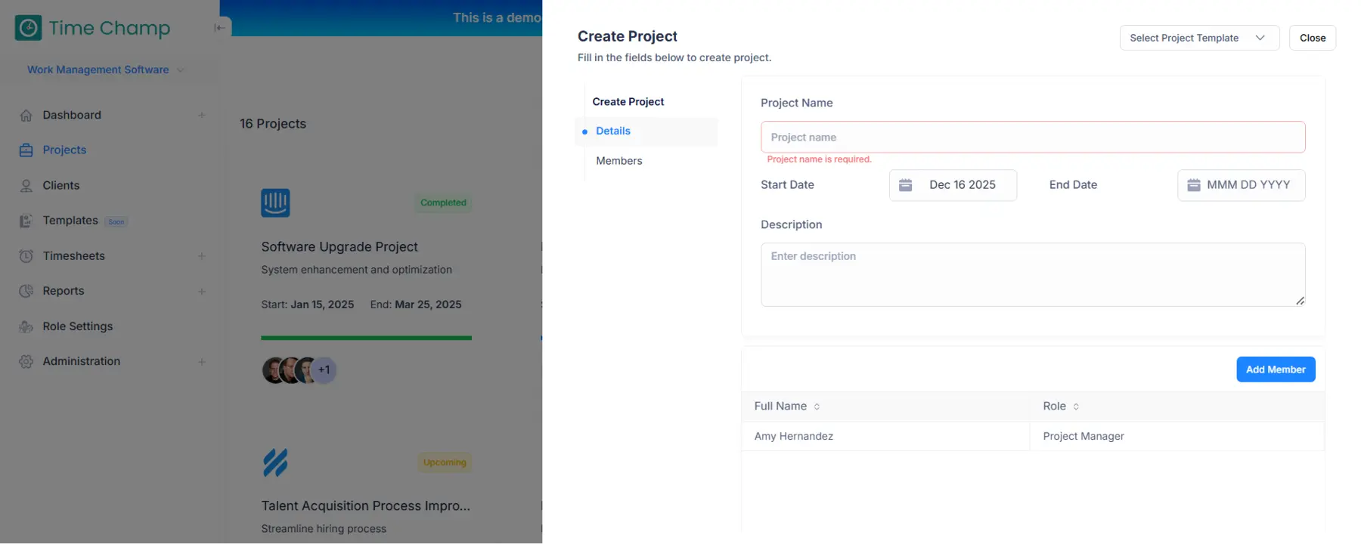Image resolution: width=1361 pixels, height=544 pixels.
Task: Click the Time Champ clock logo
Action: [28, 28]
